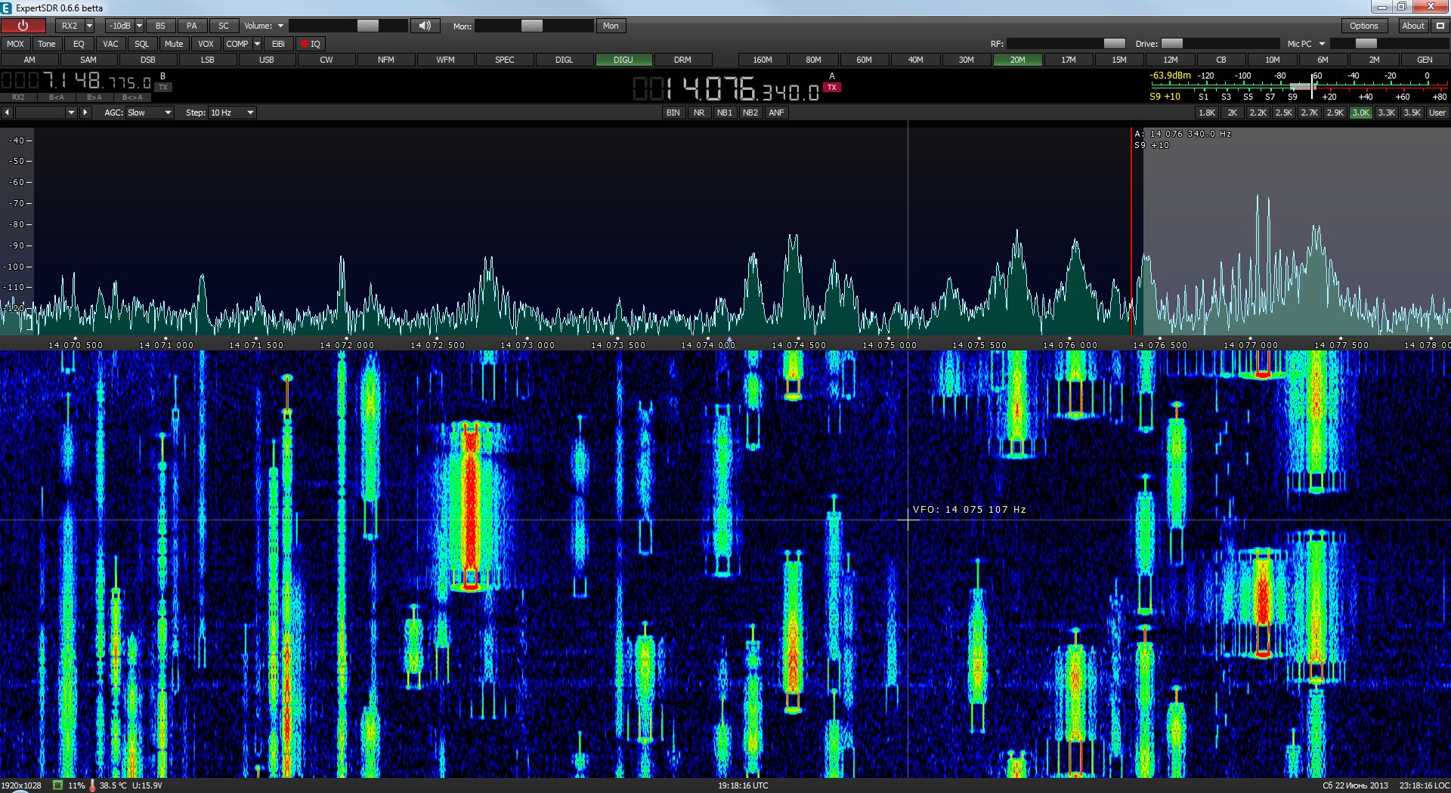Viewport: 1451px width, 793px height.
Task: Click the red power button
Action: [23, 26]
